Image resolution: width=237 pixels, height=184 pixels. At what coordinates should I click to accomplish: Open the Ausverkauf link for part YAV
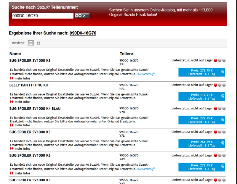[x=146, y=169]
